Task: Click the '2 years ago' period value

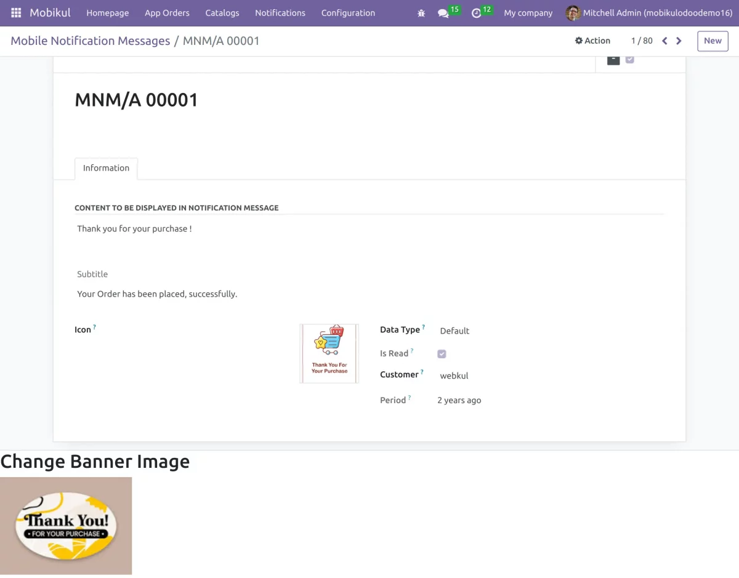Action: coord(459,400)
